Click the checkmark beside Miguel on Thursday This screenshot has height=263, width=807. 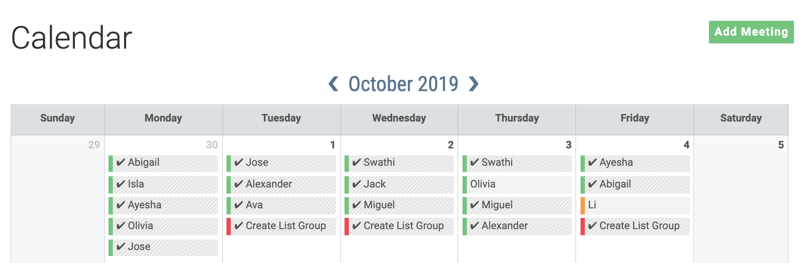[474, 205]
